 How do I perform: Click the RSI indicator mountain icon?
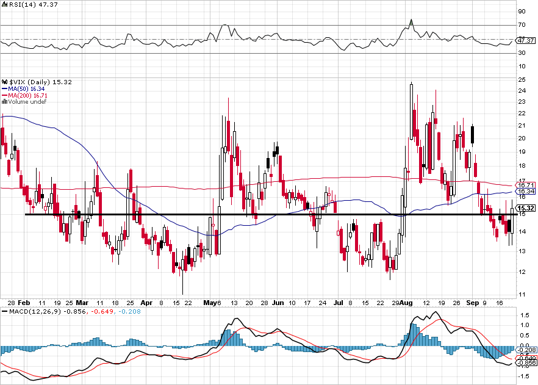[3, 5]
